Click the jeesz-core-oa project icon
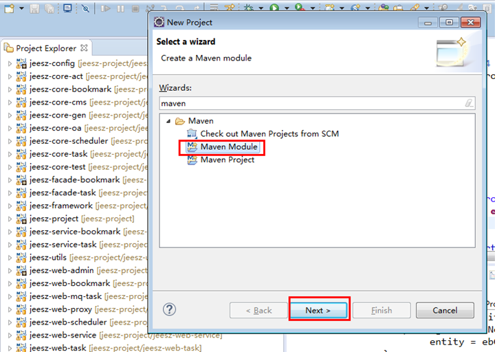 point(21,128)
